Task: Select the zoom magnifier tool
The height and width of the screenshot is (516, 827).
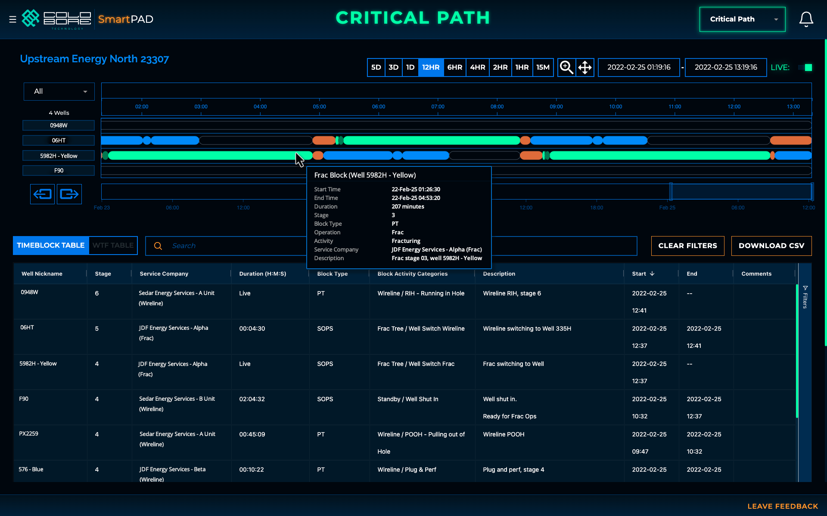Action: coord(566,68)
